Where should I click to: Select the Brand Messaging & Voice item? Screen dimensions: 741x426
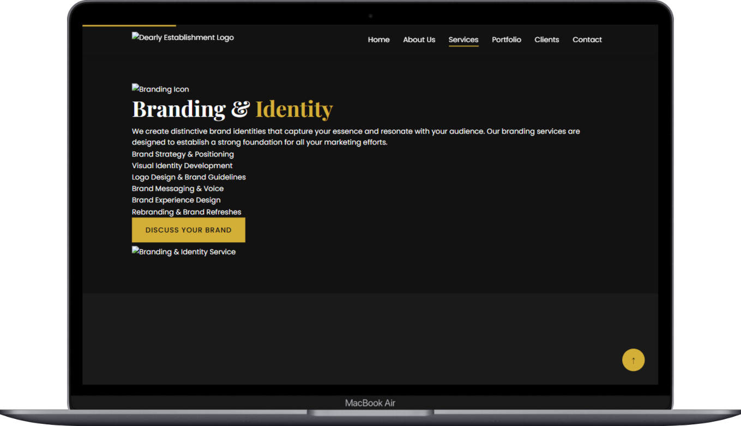[x=178, y=189]
